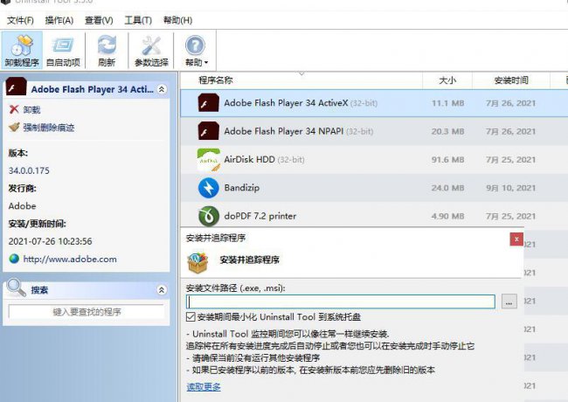The height and width of the screenshot is (402, 568).
Task: Click the AirDisk HDD row text
Action: click(x=249, y=159)
